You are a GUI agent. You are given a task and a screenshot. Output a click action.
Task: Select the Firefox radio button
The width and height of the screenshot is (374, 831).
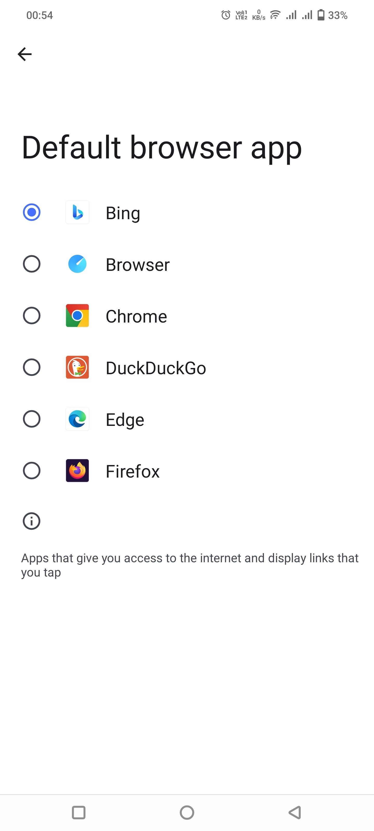click(32, 470)
